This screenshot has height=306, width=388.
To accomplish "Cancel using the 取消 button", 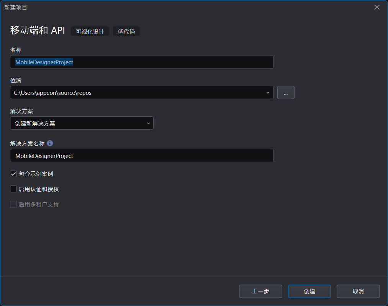I will (358, 291).
